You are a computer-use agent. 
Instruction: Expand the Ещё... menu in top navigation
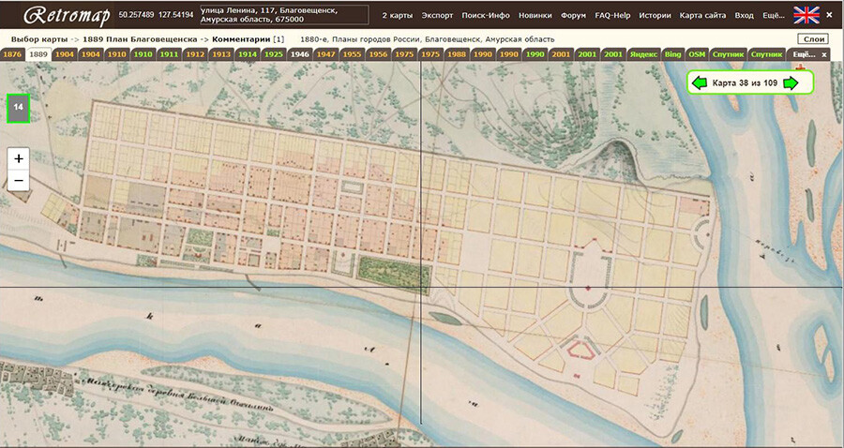[x=773, y=16]
